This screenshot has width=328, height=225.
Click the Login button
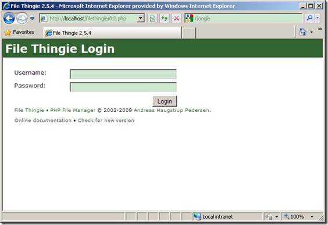[x=165, y=101]
